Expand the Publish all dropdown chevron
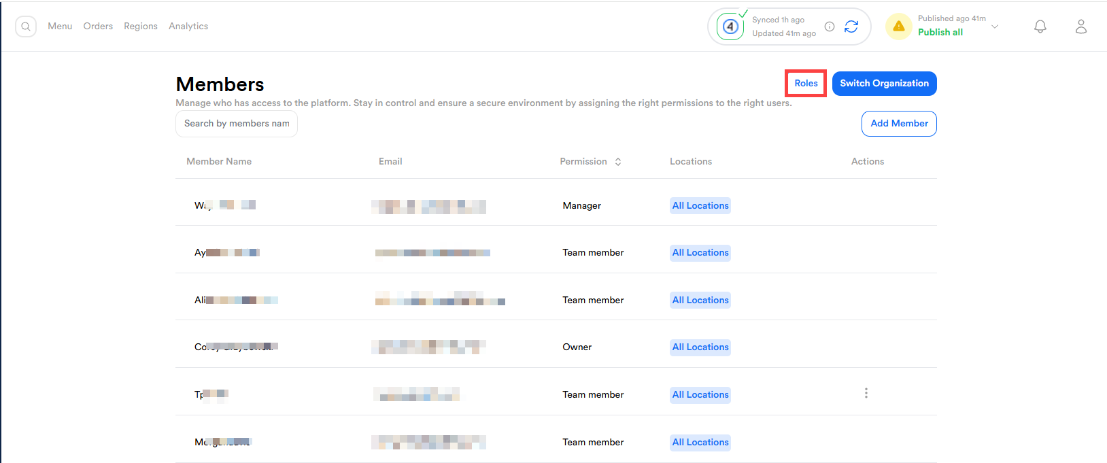This screenshot has width=1107, height=463. pyautogui.click(x=995, y=27)
